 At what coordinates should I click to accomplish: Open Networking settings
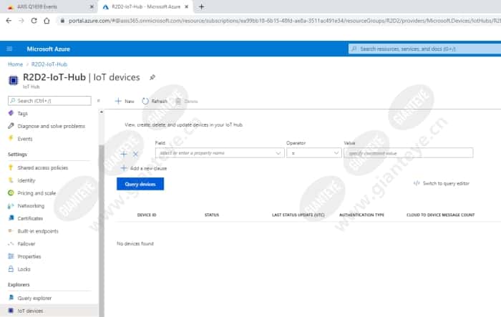pos(31,206)
